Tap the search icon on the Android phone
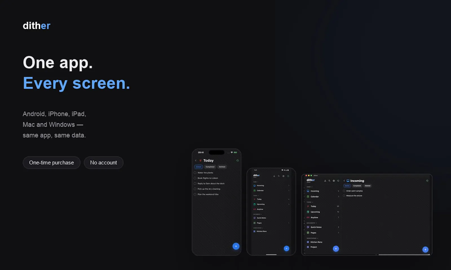 279,176
